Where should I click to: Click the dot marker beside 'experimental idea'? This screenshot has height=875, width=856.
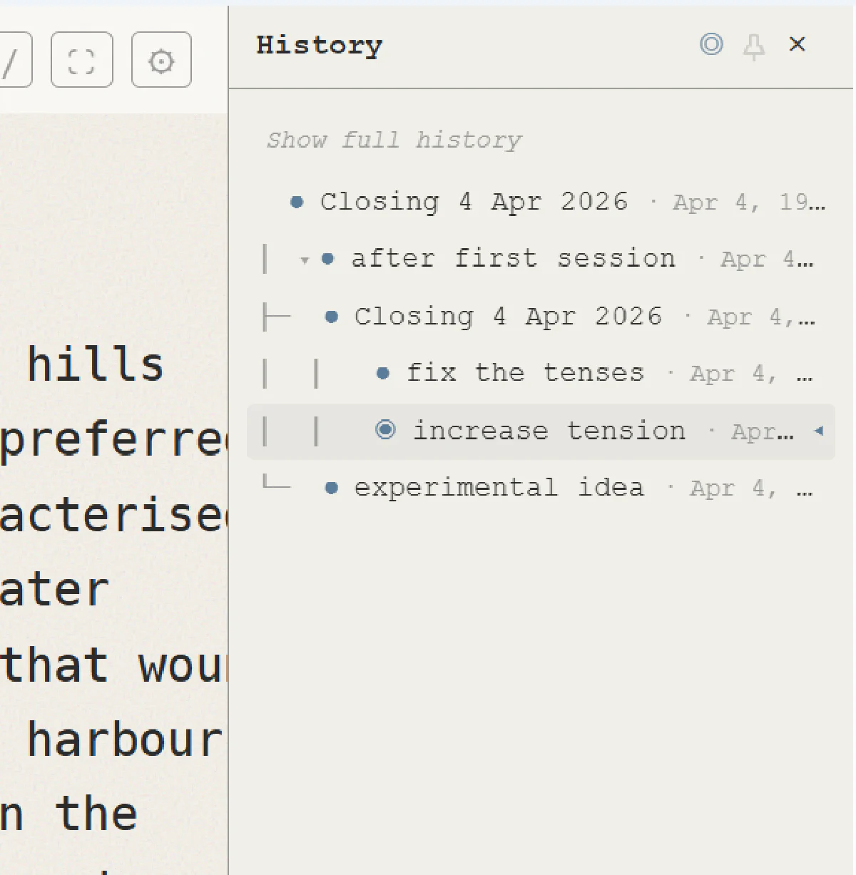pyautogui.click(x=331, y=488)
